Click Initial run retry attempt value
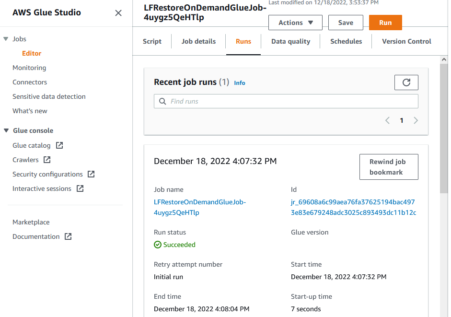Screen dimensions: 451x317 (168, 277)
